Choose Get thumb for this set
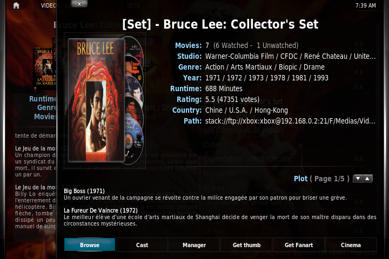389x259 pixels. coord(246,245)
